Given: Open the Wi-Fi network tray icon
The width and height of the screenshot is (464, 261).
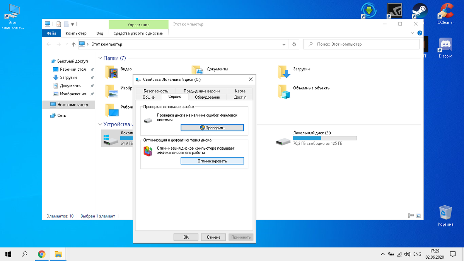Looking at the screenshot, I should 399,254.
